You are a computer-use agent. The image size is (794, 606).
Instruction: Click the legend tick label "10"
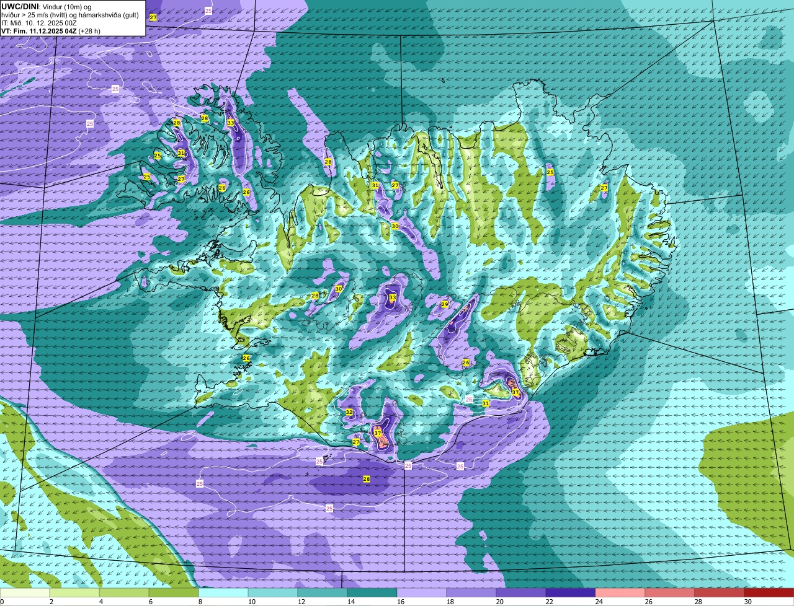click(252, 602)
